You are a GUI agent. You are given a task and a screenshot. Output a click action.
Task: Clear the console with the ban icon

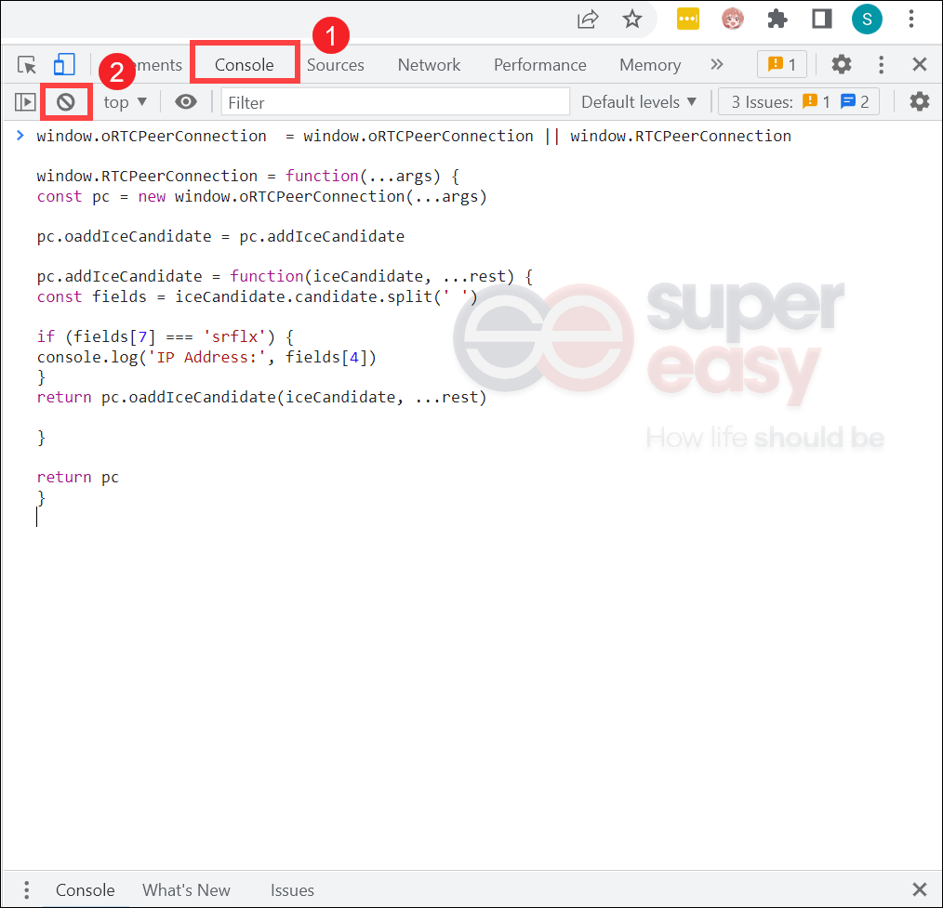pyautogui.click(x=66, y=102)
